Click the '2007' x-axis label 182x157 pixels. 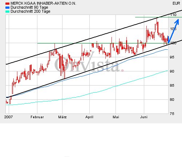point(8,117)
